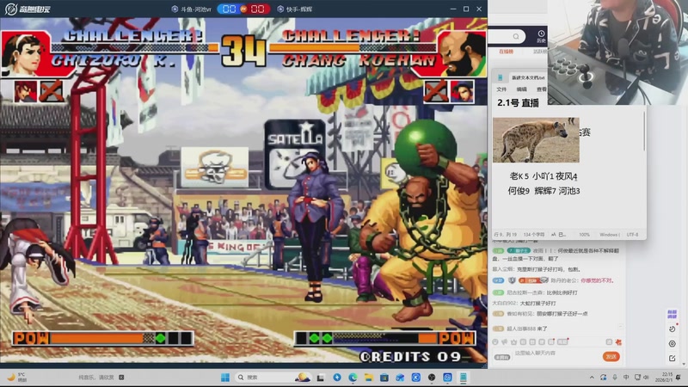
Task: Click chat message '你感觉的不对。'
Action: coord(598,280)
